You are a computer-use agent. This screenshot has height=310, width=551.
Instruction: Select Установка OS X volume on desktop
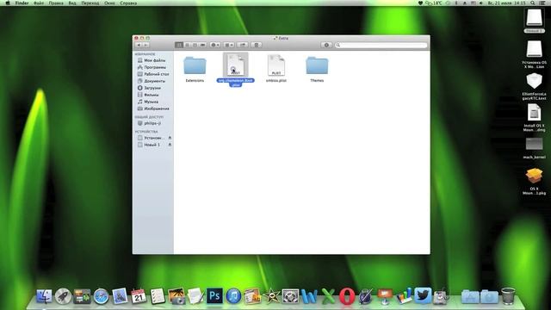click(534, 55)
